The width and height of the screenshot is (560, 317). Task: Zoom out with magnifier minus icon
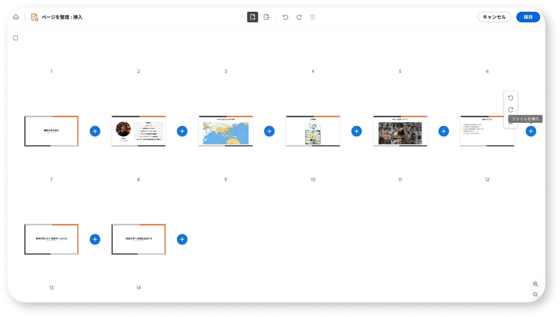point(535,295)
